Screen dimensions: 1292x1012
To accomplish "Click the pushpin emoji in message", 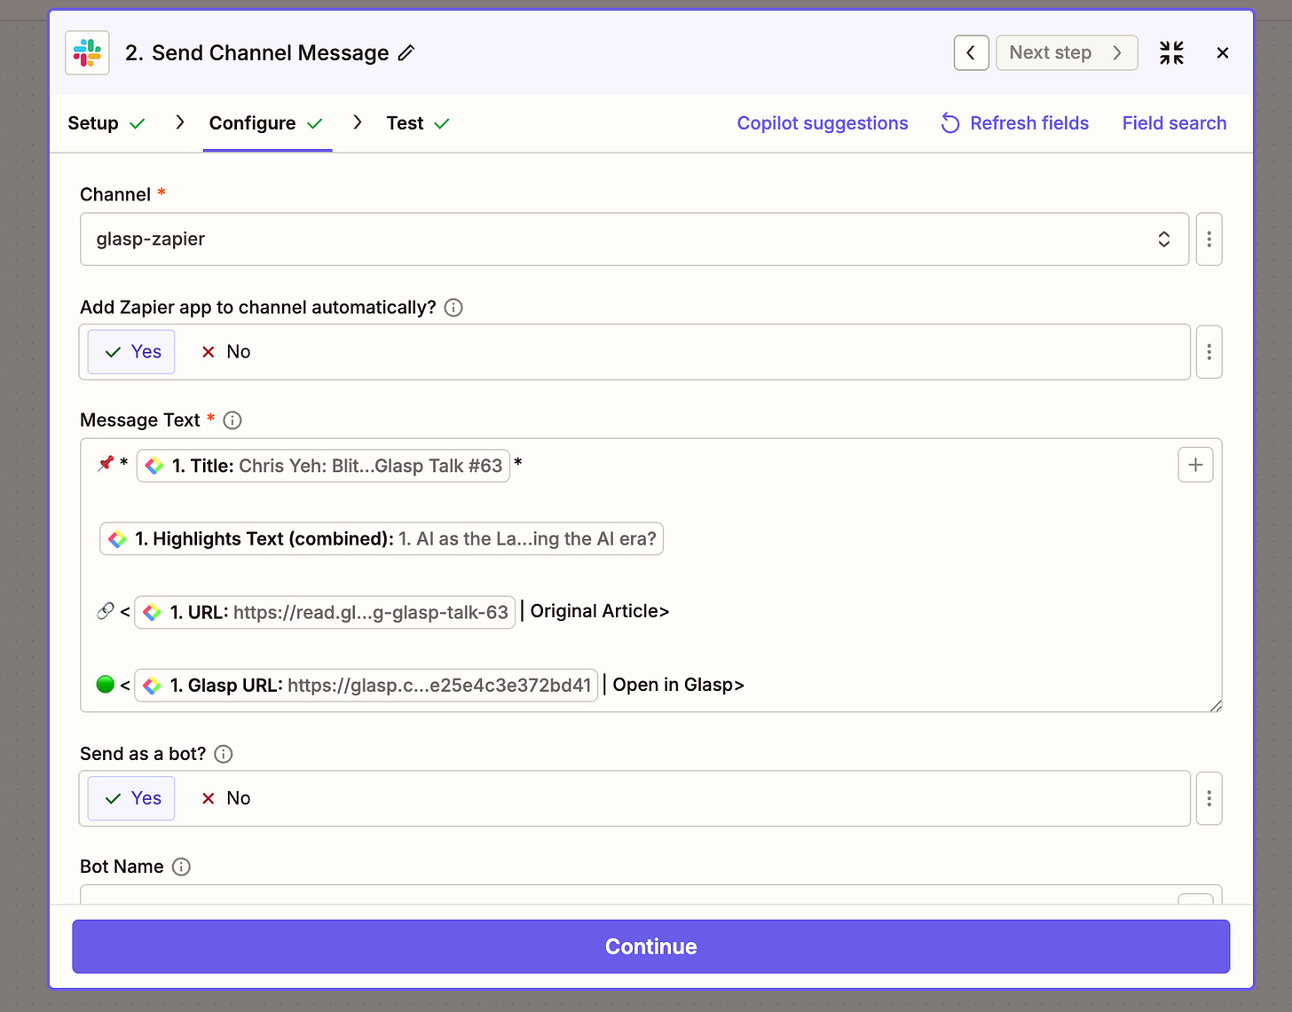I will pos(106,463).
